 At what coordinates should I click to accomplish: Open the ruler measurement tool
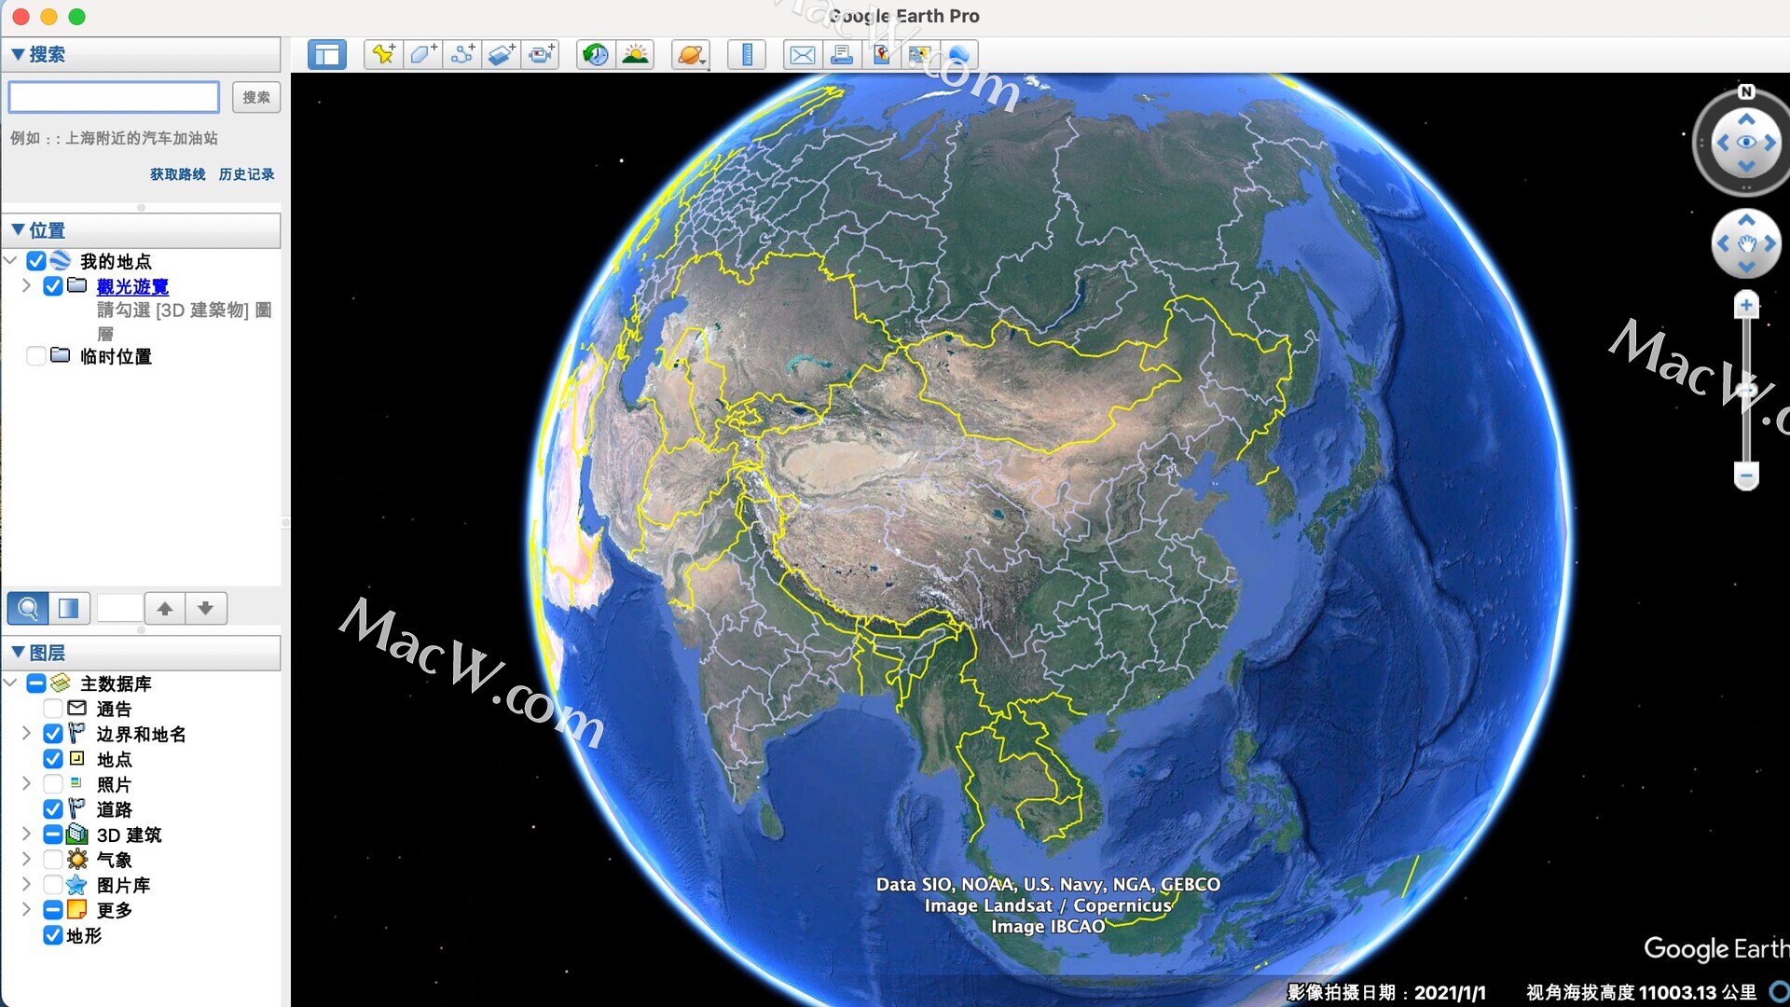[x=747, y=55]
